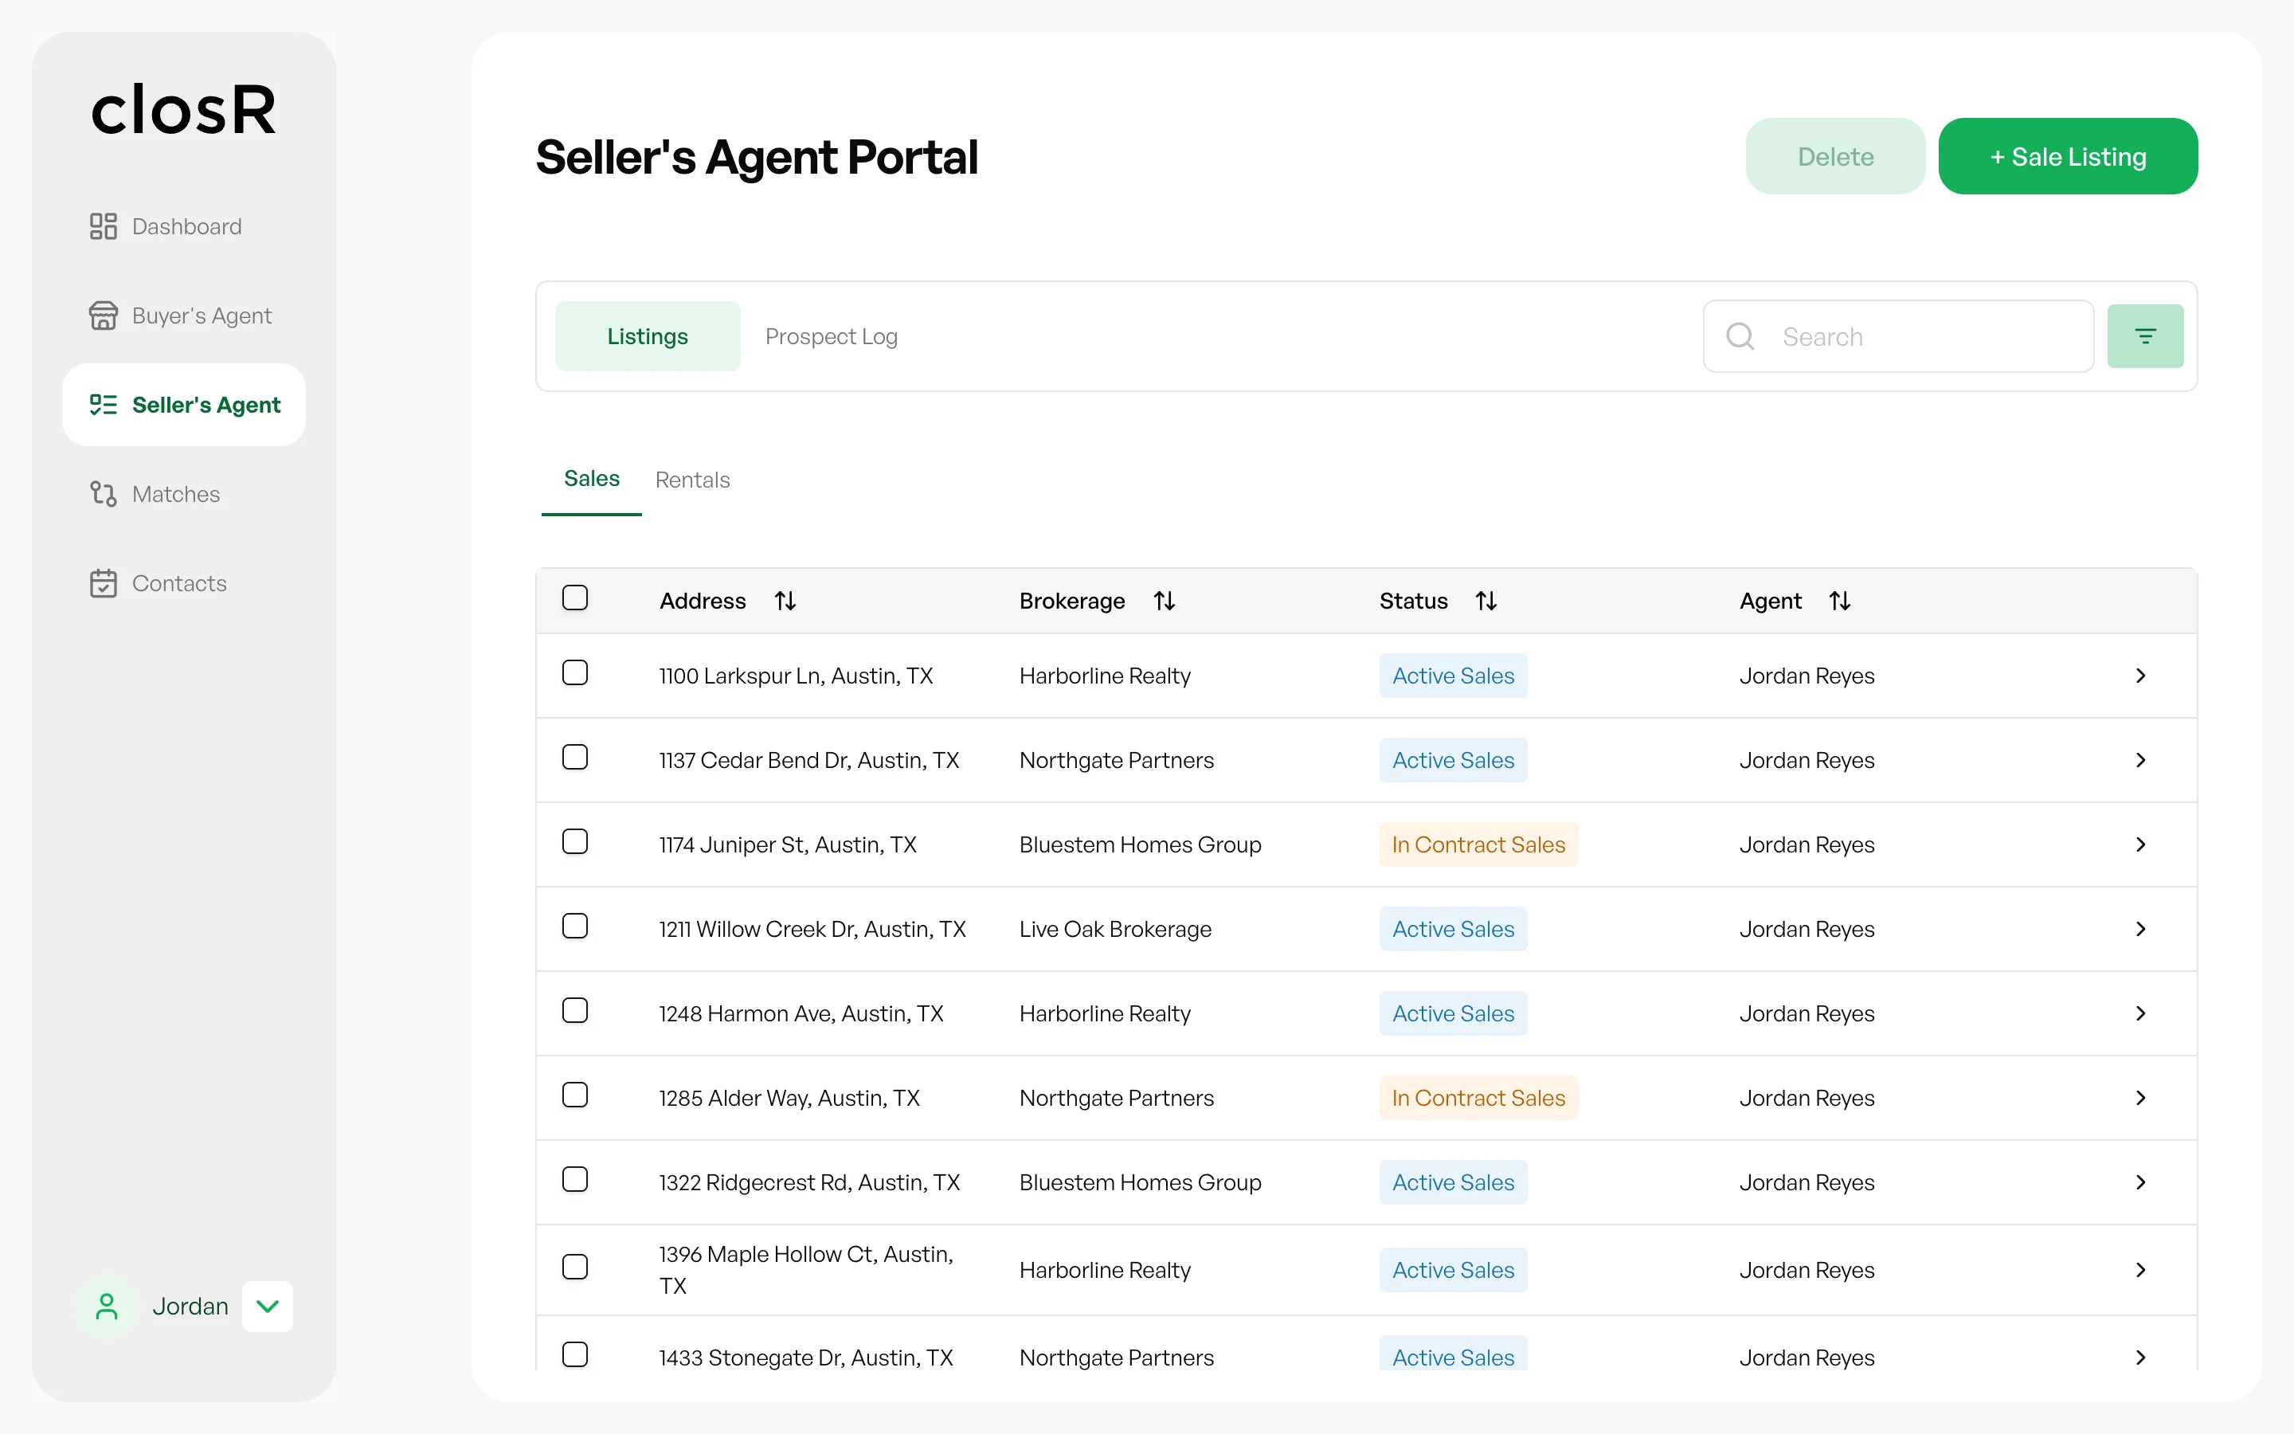Sort the table by Address
This screenshot has height=1434, width=2294.
(785, 601)
